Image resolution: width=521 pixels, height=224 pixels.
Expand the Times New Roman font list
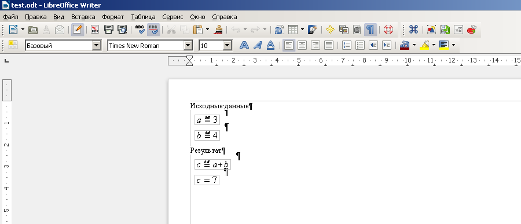(x=188, y=46)
